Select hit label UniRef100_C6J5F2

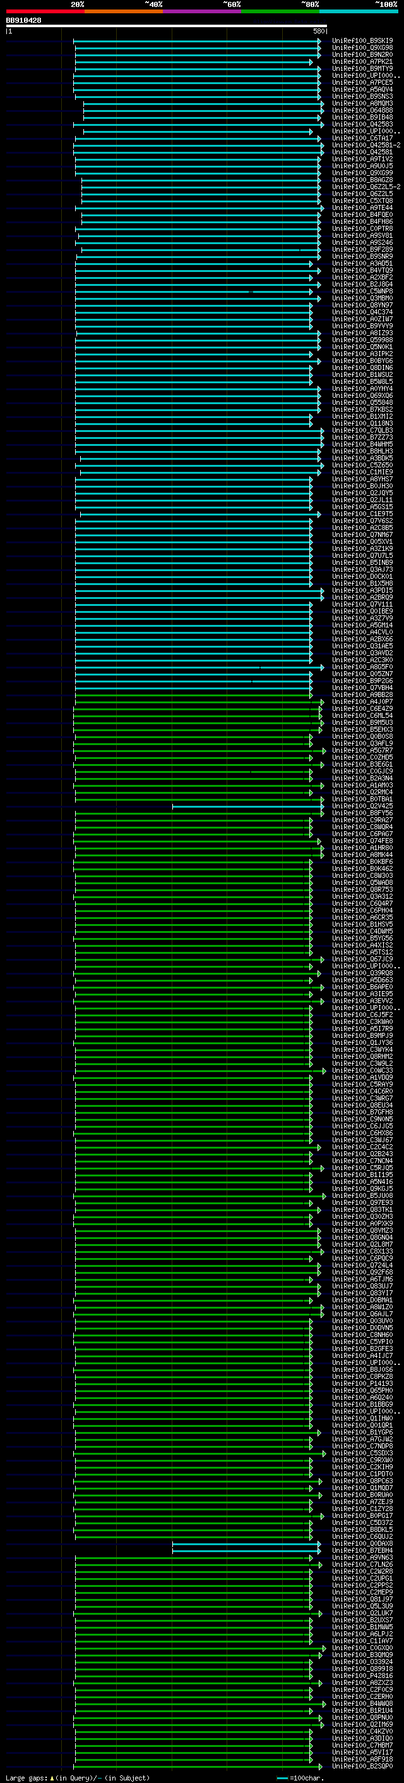(x=362, y=1015)
